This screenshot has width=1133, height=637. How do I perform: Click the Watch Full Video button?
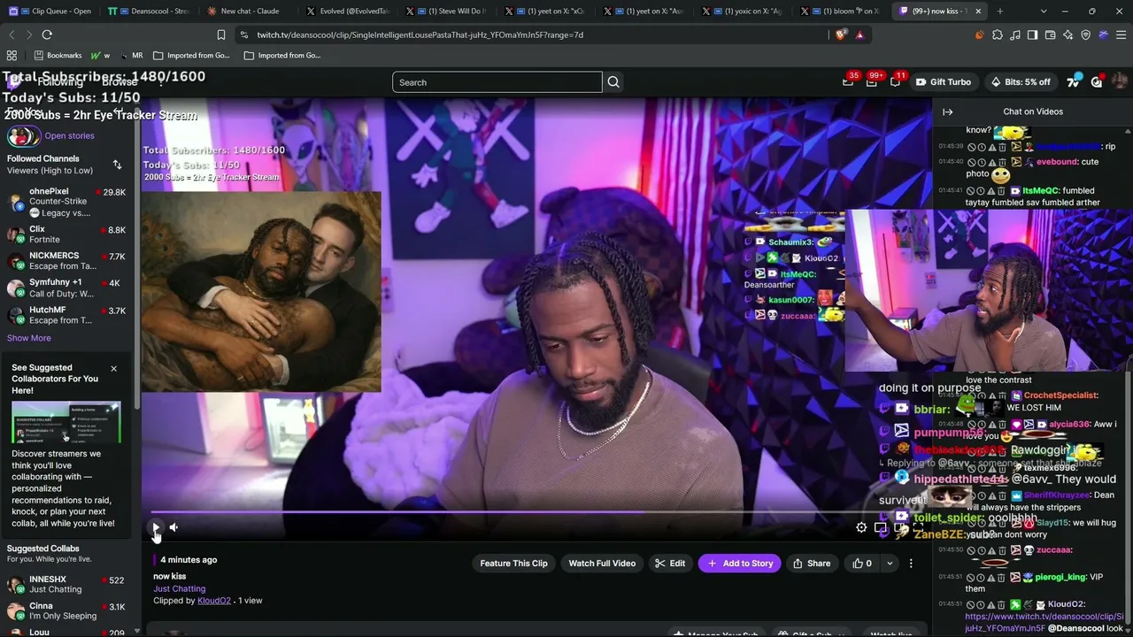point(602,564)
